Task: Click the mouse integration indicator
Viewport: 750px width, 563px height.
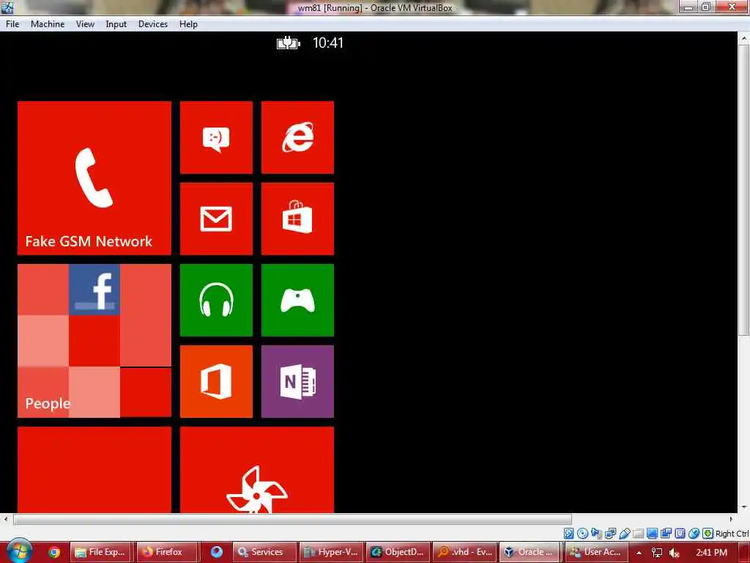Action: click(694, 534)
